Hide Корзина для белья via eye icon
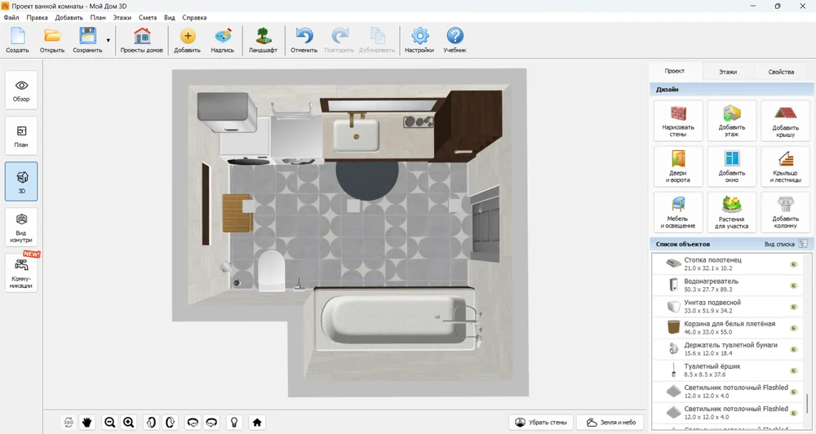This screenshot has width=816, height=434. point(794,328)
